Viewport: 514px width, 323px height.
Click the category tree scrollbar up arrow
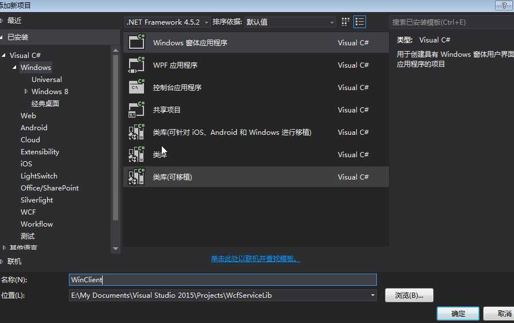115,50
